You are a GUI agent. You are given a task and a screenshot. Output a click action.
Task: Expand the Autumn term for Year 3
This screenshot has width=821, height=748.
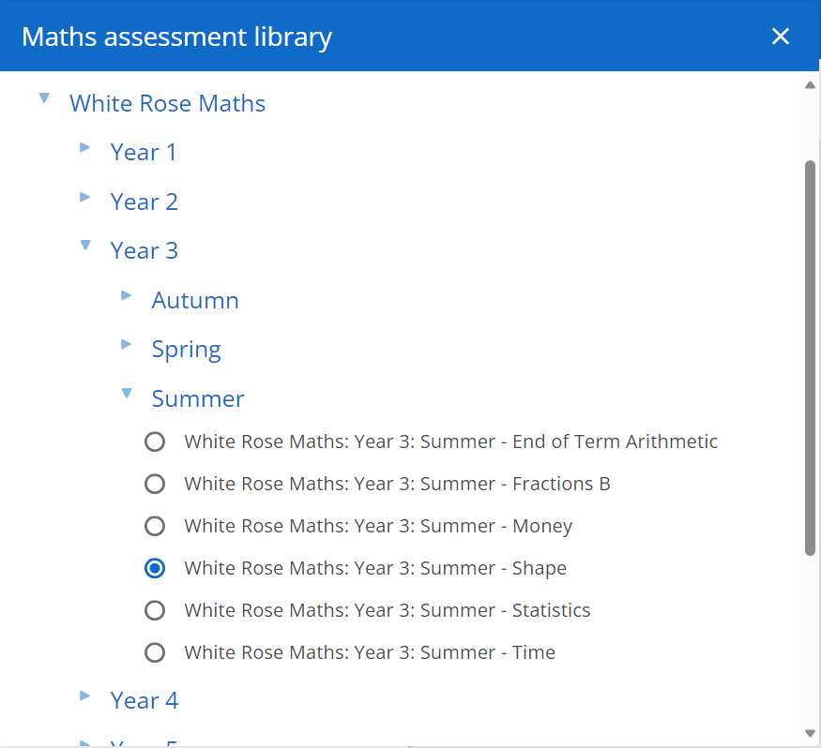127,295
